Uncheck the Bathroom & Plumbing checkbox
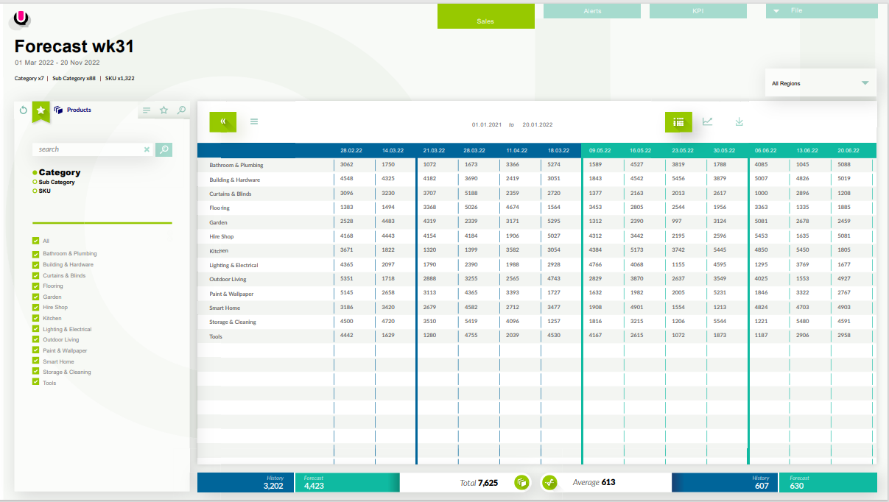 point(35,254)
